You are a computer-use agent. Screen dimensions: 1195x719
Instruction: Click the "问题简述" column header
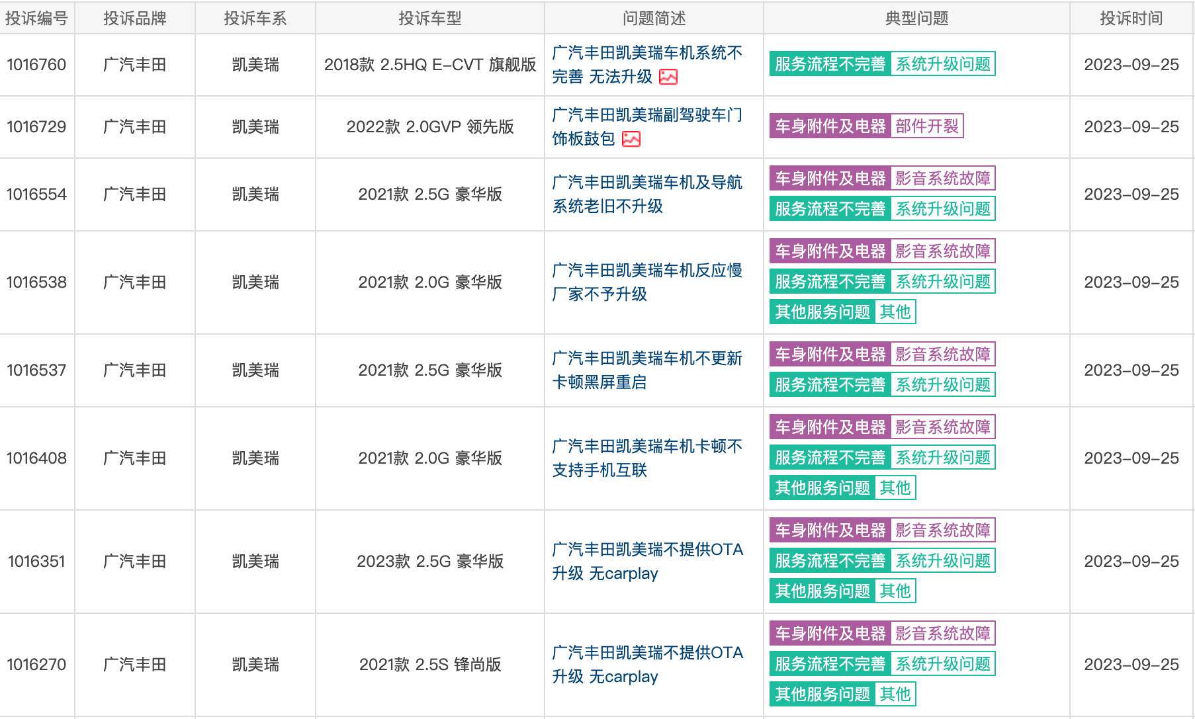[x=654, y=19]
